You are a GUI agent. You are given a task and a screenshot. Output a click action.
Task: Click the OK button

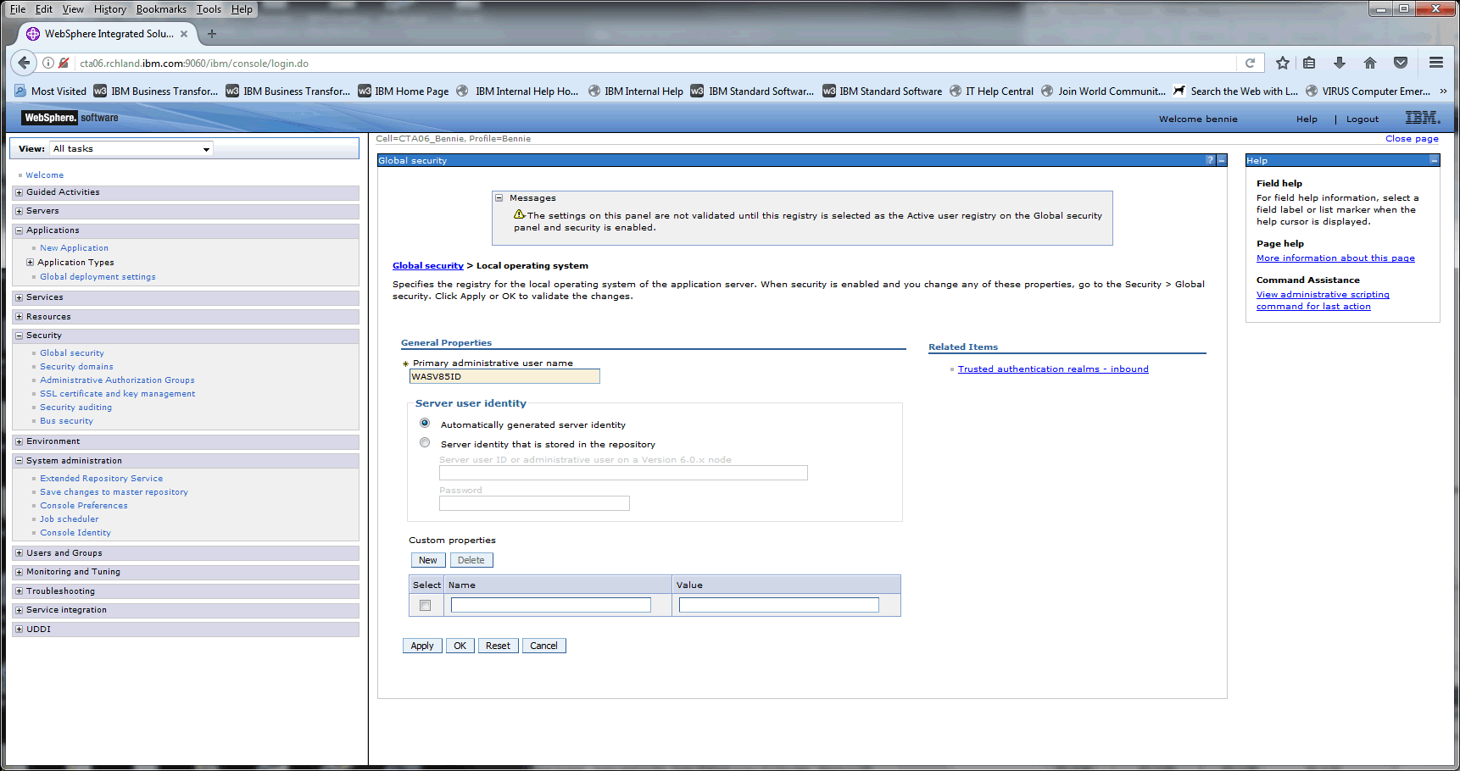pos(460,646)
